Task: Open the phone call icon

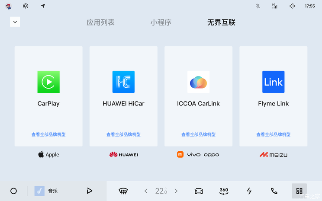Action: pyautogui.click(x=274, y=191)
